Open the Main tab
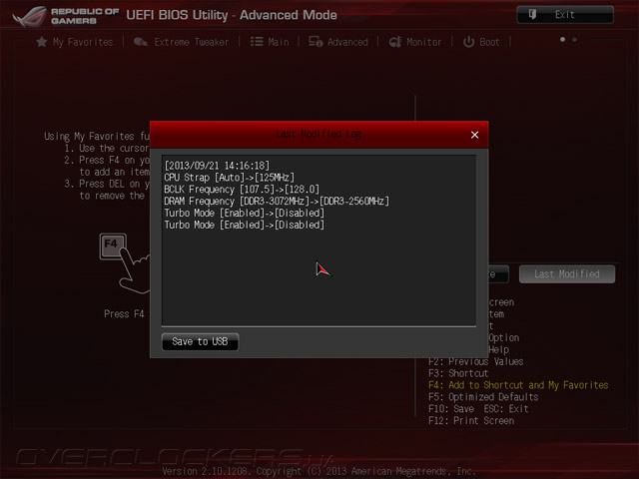Viewport: 639px width, 479px height. 270,42
